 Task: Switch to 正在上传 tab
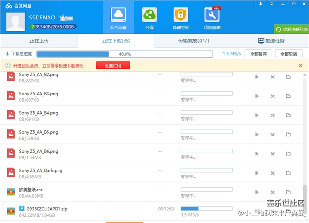[39, 41]
